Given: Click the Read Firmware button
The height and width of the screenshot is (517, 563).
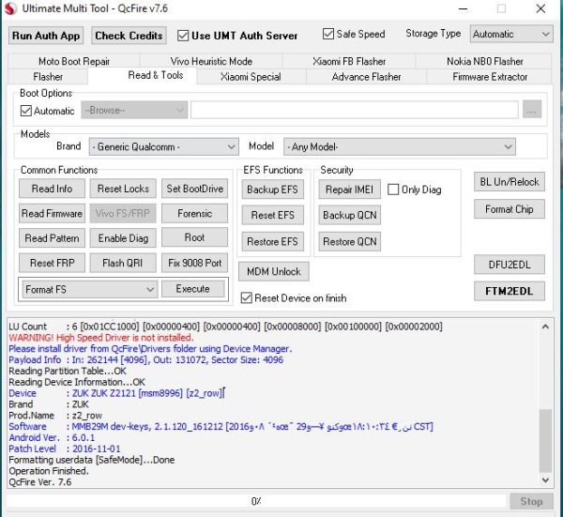Looking at the screenshot, I should pos(52,213).
